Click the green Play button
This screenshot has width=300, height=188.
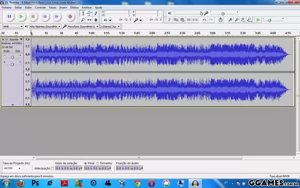point(21,17)
